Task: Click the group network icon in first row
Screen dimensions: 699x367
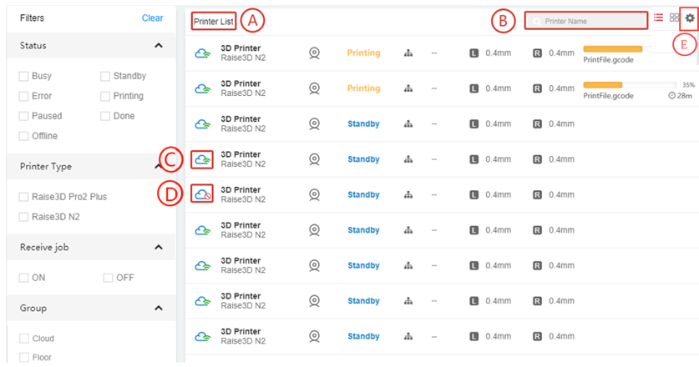Action: (408, 53)
